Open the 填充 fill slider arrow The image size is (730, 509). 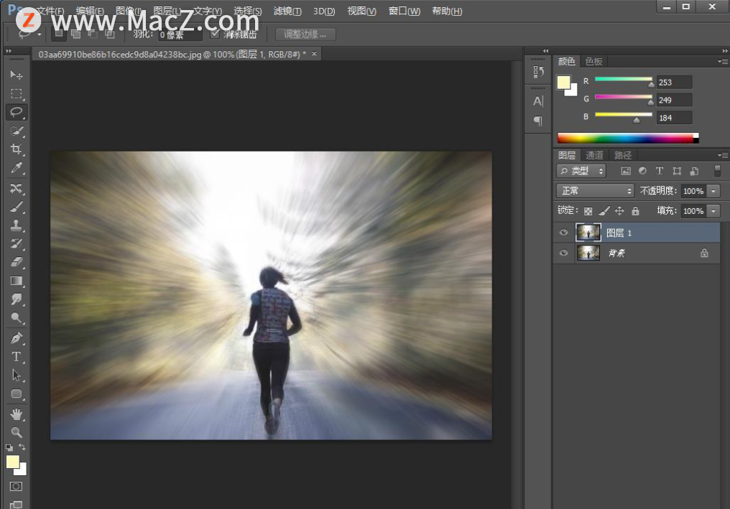point(713,211)
